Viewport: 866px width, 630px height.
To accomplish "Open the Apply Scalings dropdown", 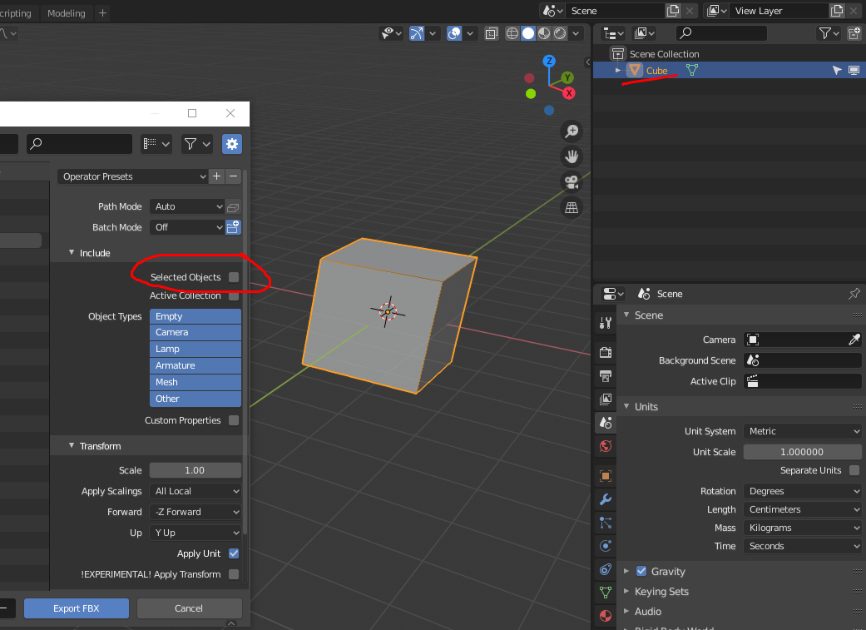I will click(x=195, y=491).
